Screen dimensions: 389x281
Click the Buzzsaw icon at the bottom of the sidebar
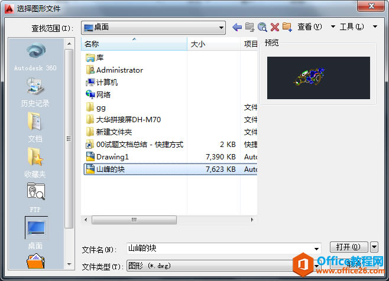click(x=35, y=261)
